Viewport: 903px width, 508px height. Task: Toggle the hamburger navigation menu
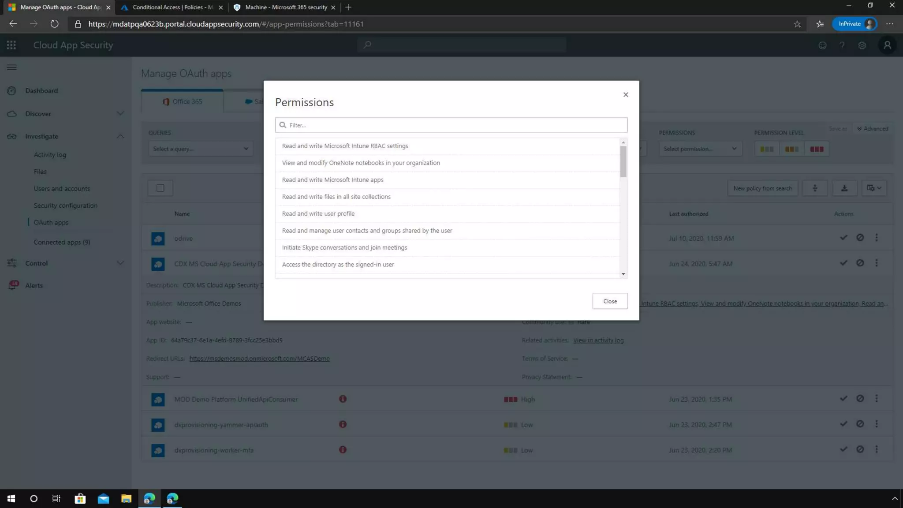pos(12,67)
